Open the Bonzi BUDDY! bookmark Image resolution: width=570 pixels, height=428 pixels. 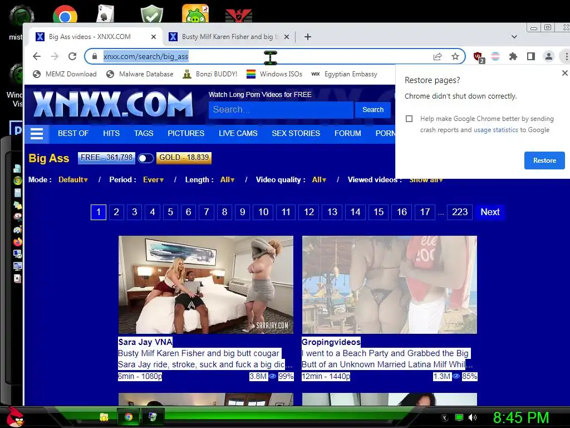coord(210,74)
